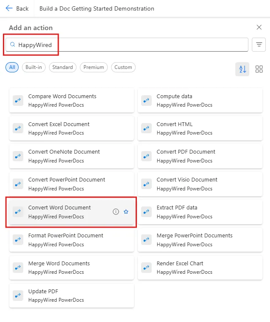This screenshot has width=270, height=322.
Task: Click Convert PDF Document connector icon
Action: pyautogui.click(x=146, y=156)
